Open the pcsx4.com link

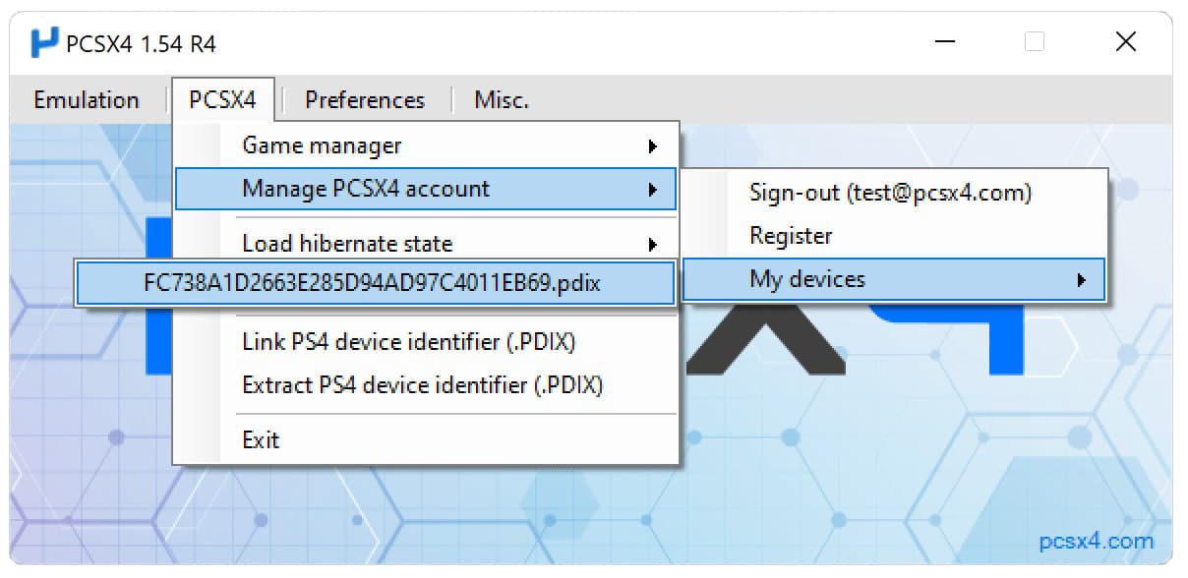[x=1095, y=541]
